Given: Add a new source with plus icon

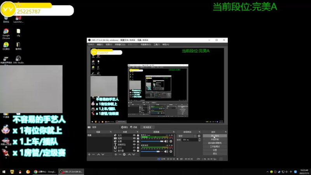Looking at the screenshot, I should (116, 154).
